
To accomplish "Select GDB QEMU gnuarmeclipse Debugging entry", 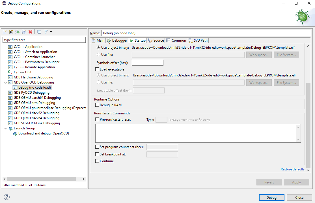I will pyautogui.click(x=49, y=108).
